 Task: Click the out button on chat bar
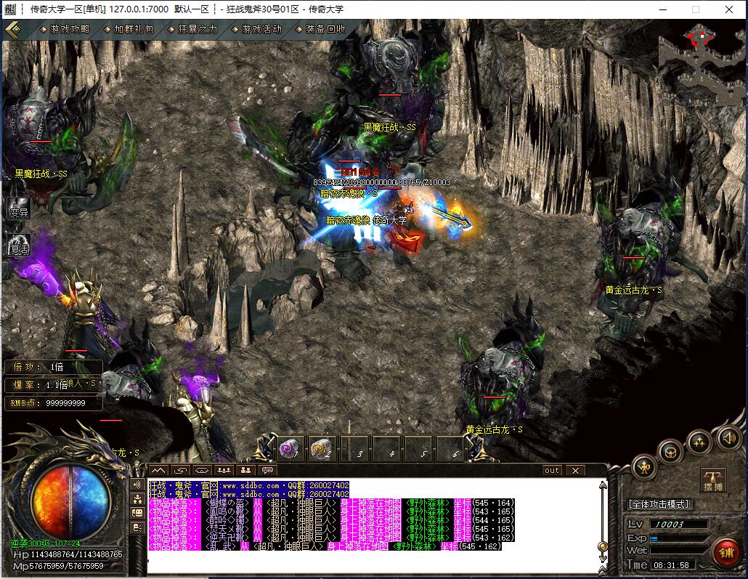coord(552,471)
